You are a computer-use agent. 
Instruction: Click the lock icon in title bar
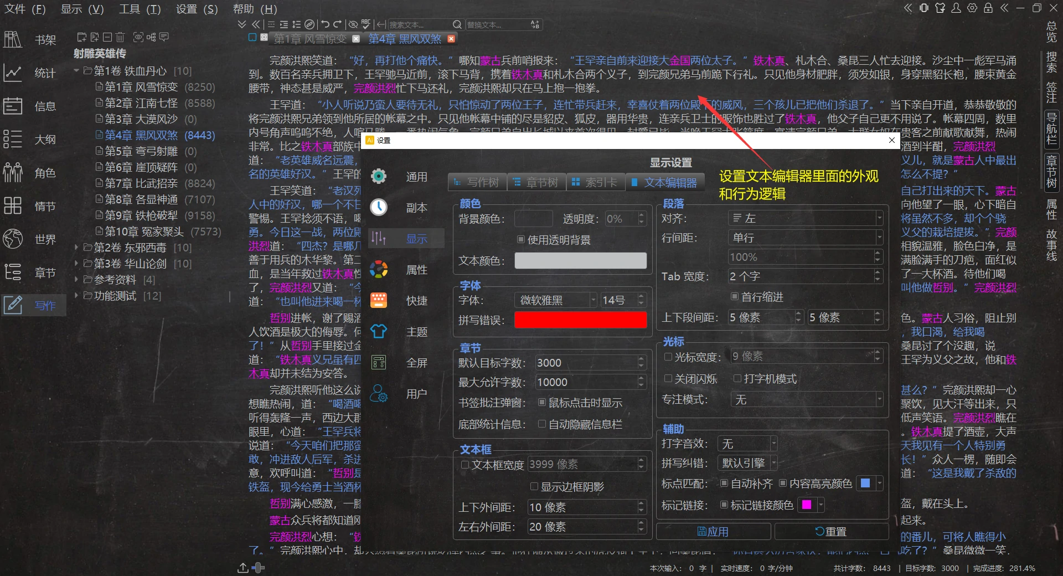click(x=988, y=8)
